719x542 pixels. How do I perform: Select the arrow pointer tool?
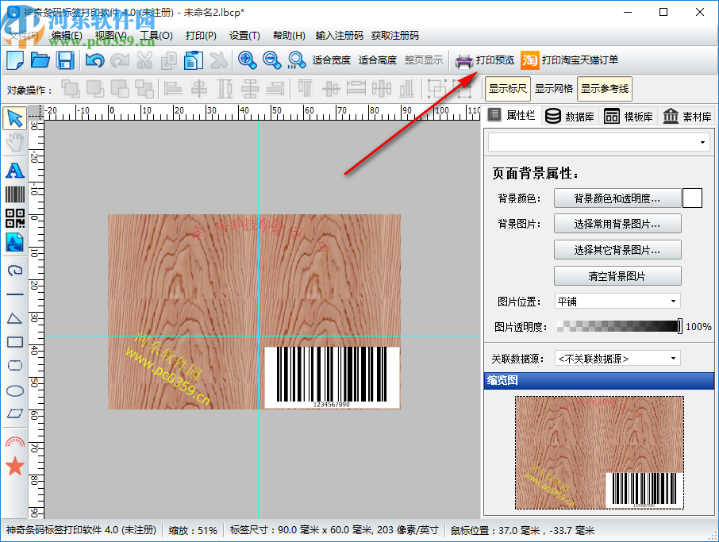15,118
